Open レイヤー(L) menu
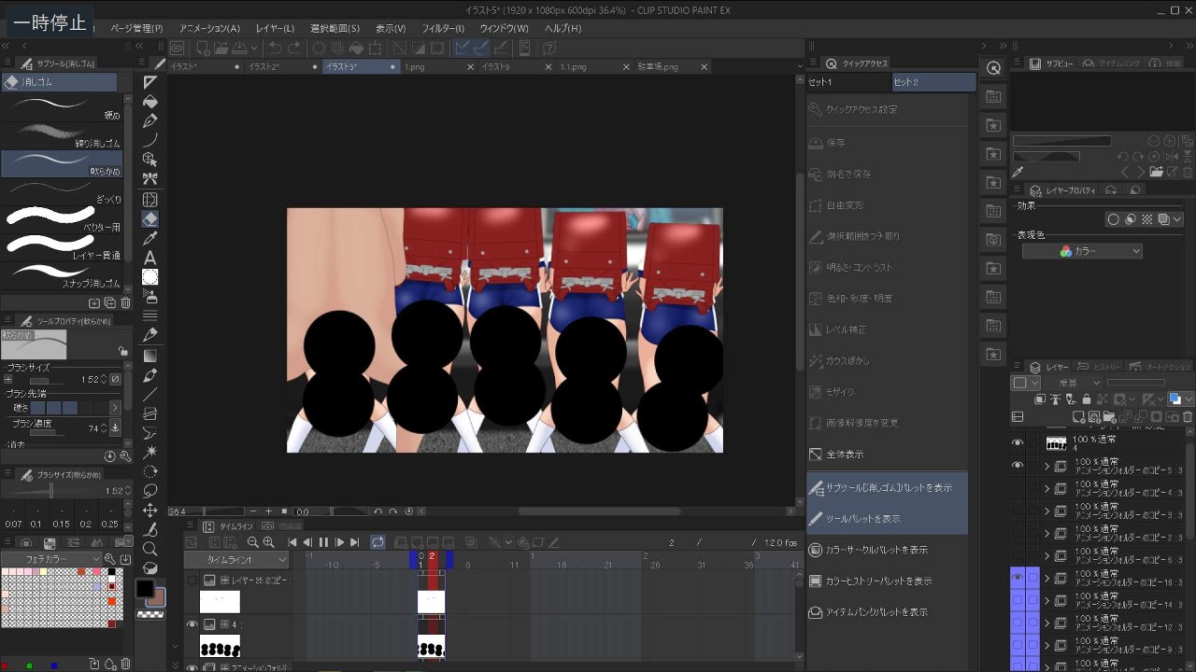Image resolution: width=1196 pixels, height=672 pixels. tap(275, 28)
